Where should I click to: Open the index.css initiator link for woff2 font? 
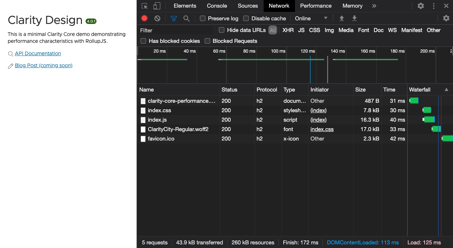pyautogui.click(x=322, y=129)
